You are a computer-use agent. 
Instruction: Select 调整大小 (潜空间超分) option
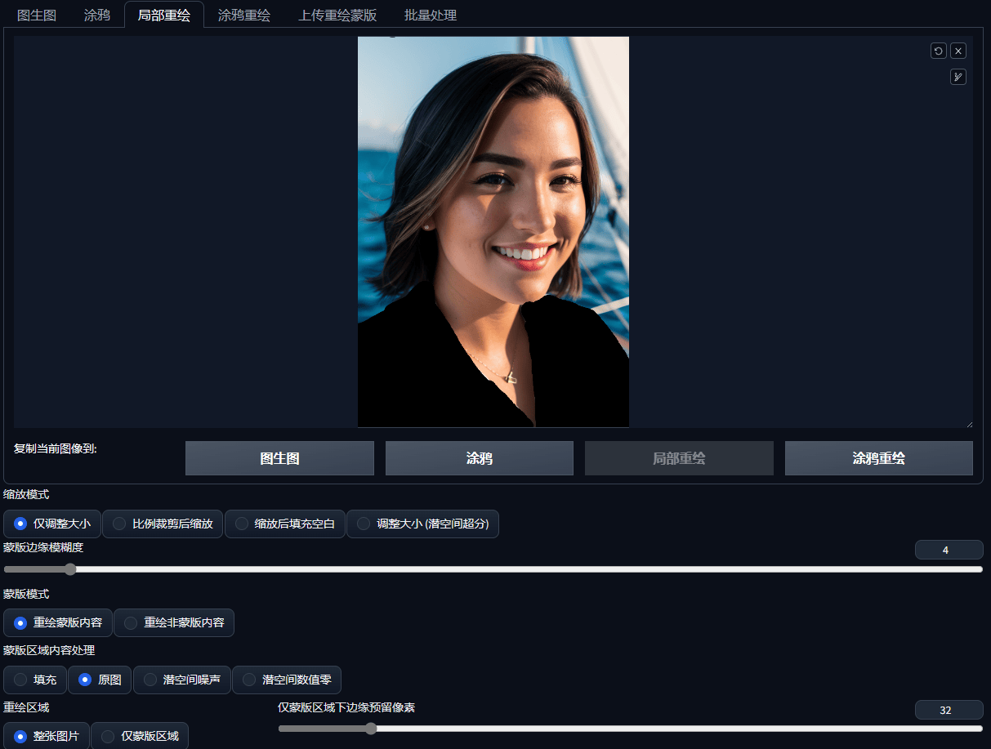pyautogui.click(x=422, y=524)
